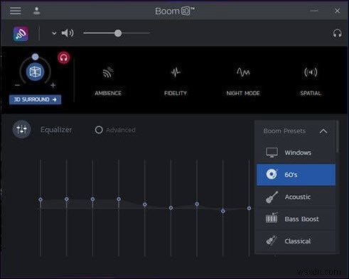This screenshot has height=279, width=349.
Task: Toggle the 3D surround cube button
Action: [x=35, y=72]
